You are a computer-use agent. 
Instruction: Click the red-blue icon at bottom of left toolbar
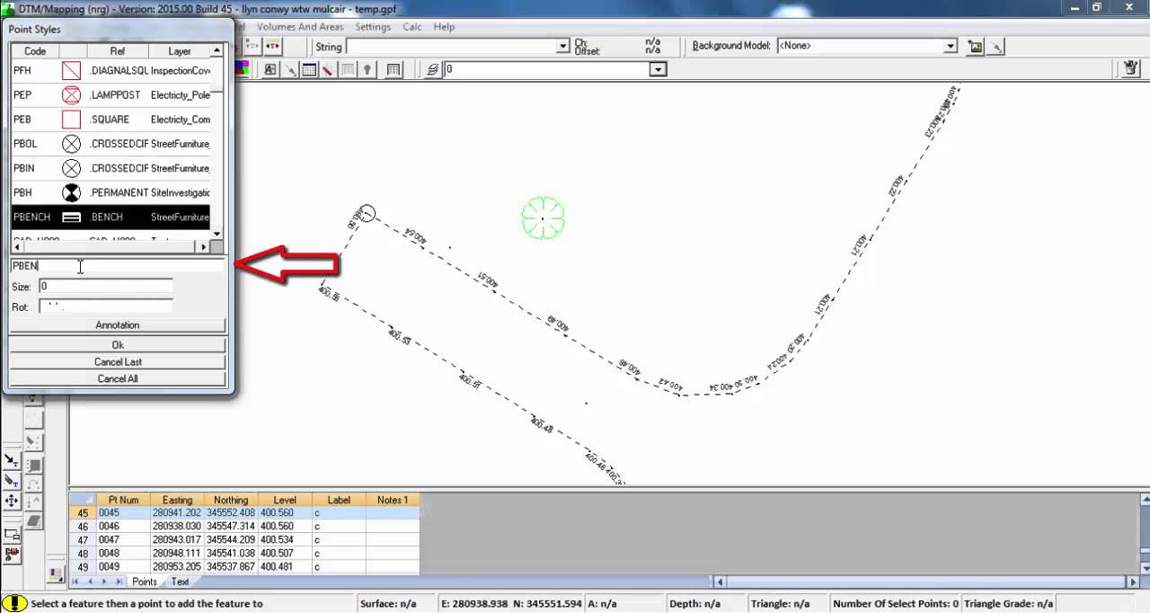tap(12, 554)
